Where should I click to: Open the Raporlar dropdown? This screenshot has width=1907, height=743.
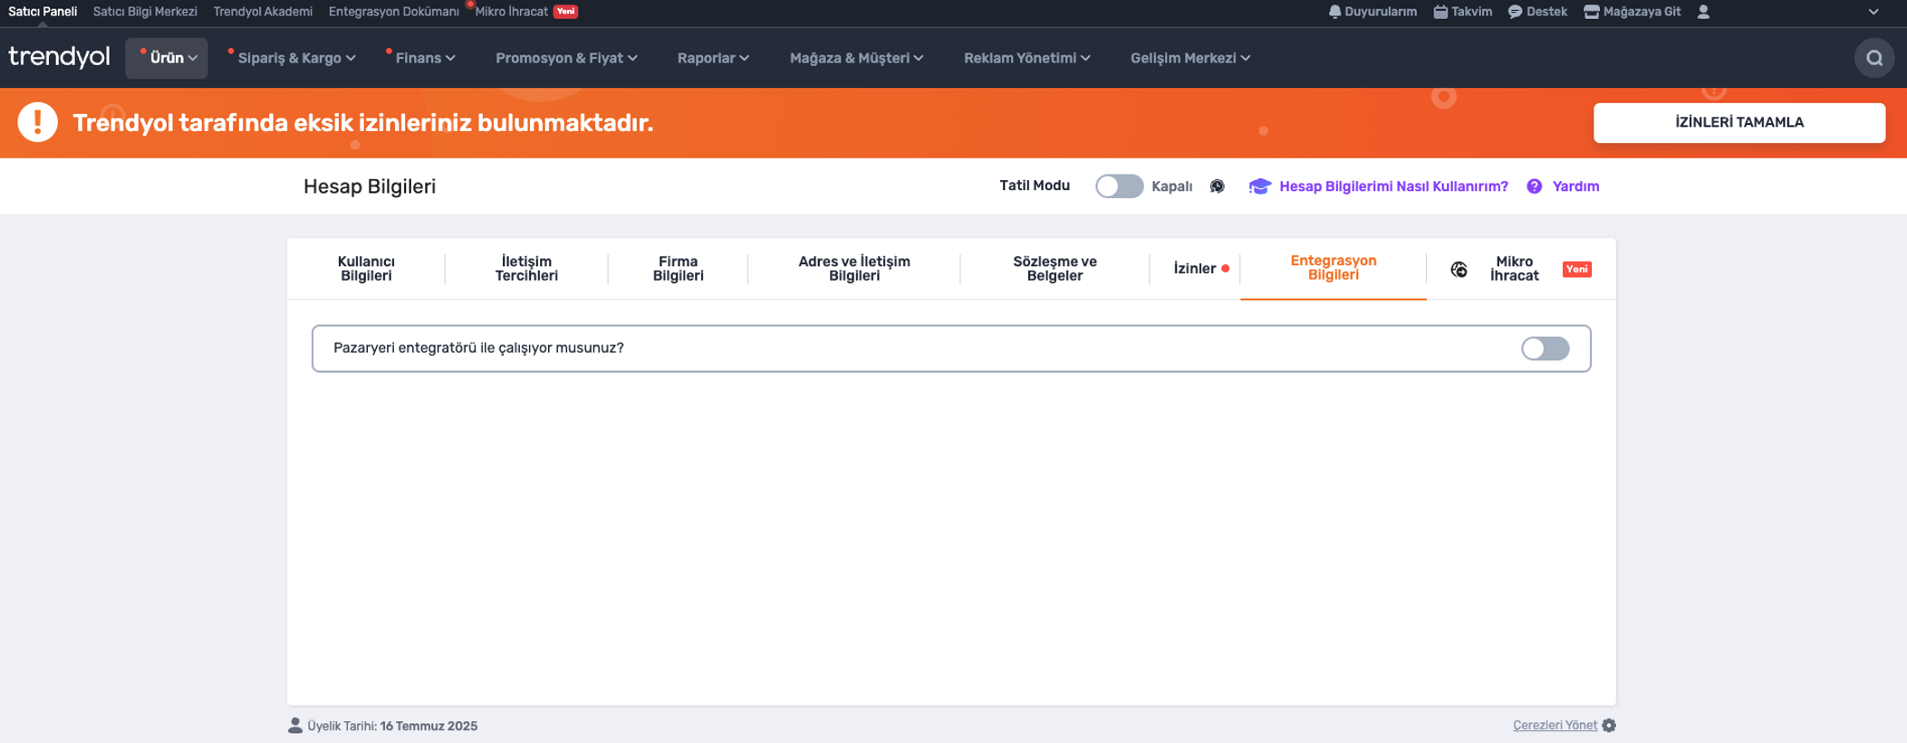713,58
